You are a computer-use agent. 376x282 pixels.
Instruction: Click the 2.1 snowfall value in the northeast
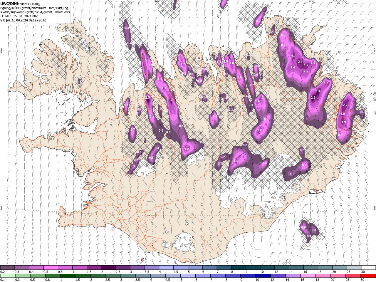(x=300, y=62)
